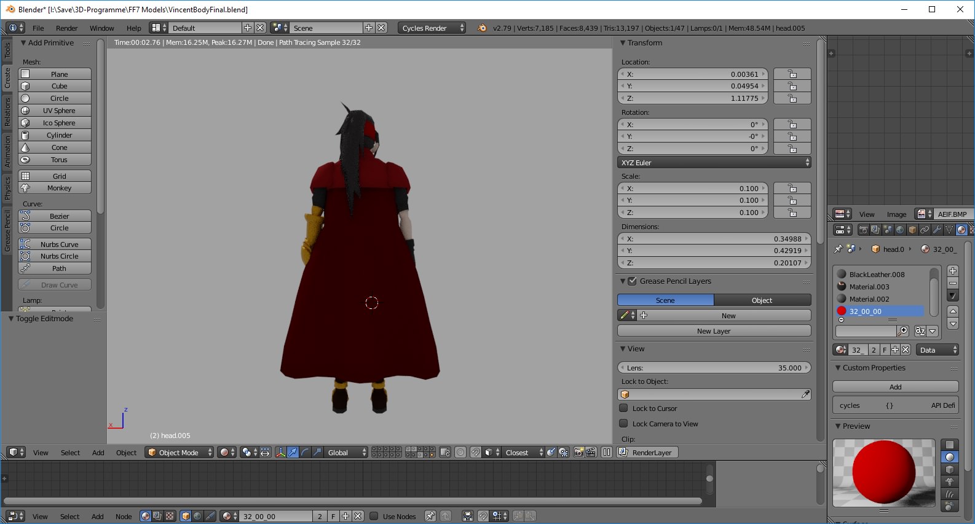The image size is (975, 524).
Task: Open the Object properties tab
Action: tap(912, 230)
